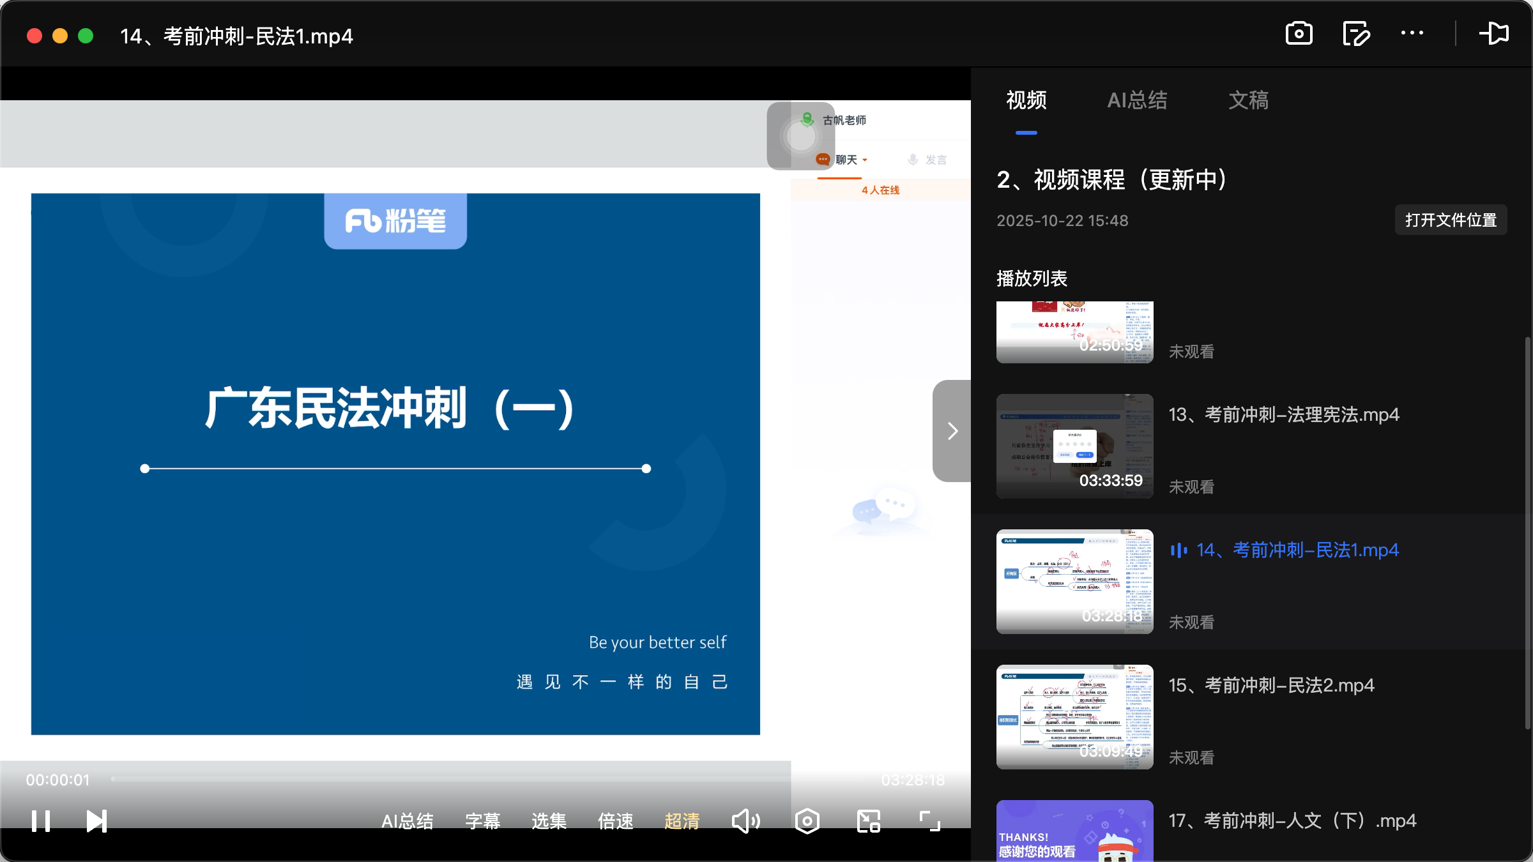The image size is (1533, 862).
Task: Take a screenshot with the camera icon
Action: tap(1298, 34)
